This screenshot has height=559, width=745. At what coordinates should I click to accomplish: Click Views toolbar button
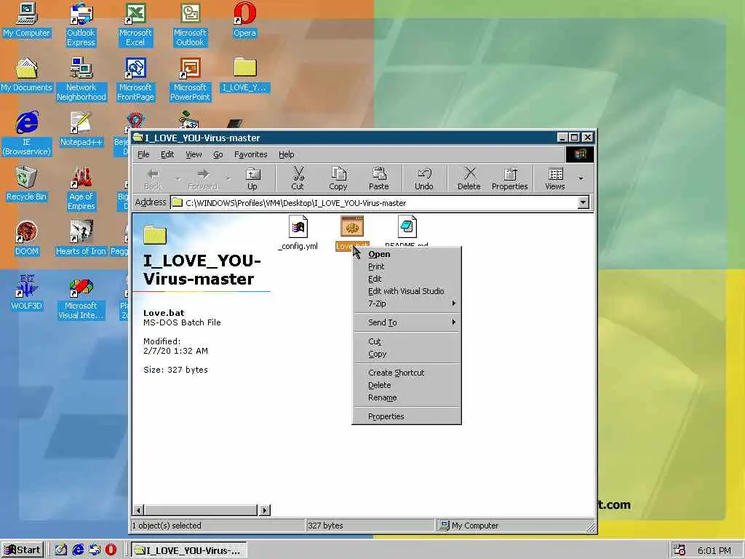click(x=555, y=179)
